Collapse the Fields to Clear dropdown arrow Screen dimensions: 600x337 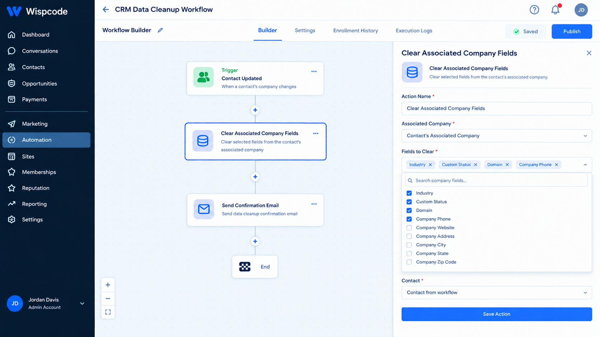585,165
